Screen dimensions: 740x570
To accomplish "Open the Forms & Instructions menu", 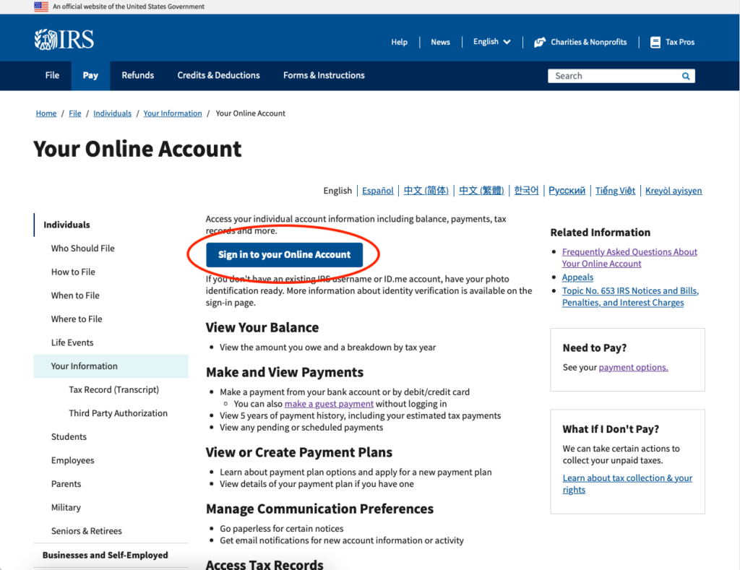I will pyautogui.click(x=324, y=75).
